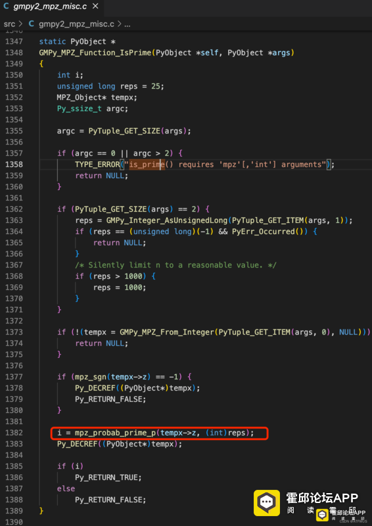Screen dimensions: 372x526
Task: Open the src breadcrumb folder
Action: coord(9,24)
